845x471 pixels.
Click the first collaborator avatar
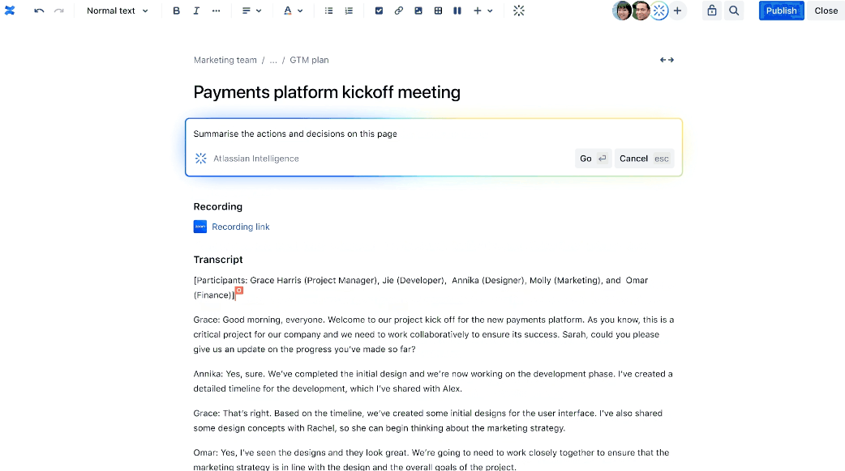(622, 11)
